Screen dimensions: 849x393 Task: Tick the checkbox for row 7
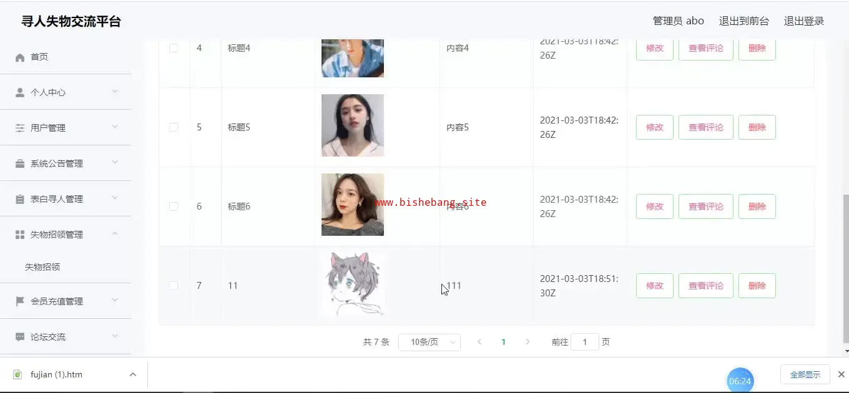pyautogui.click(x=174, y=286)
